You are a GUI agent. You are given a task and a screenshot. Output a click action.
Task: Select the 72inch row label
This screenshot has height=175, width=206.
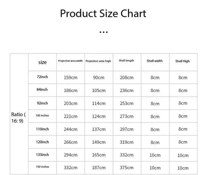tap(42, 77)
